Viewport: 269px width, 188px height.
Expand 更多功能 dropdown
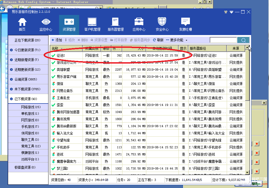point(177,40)
